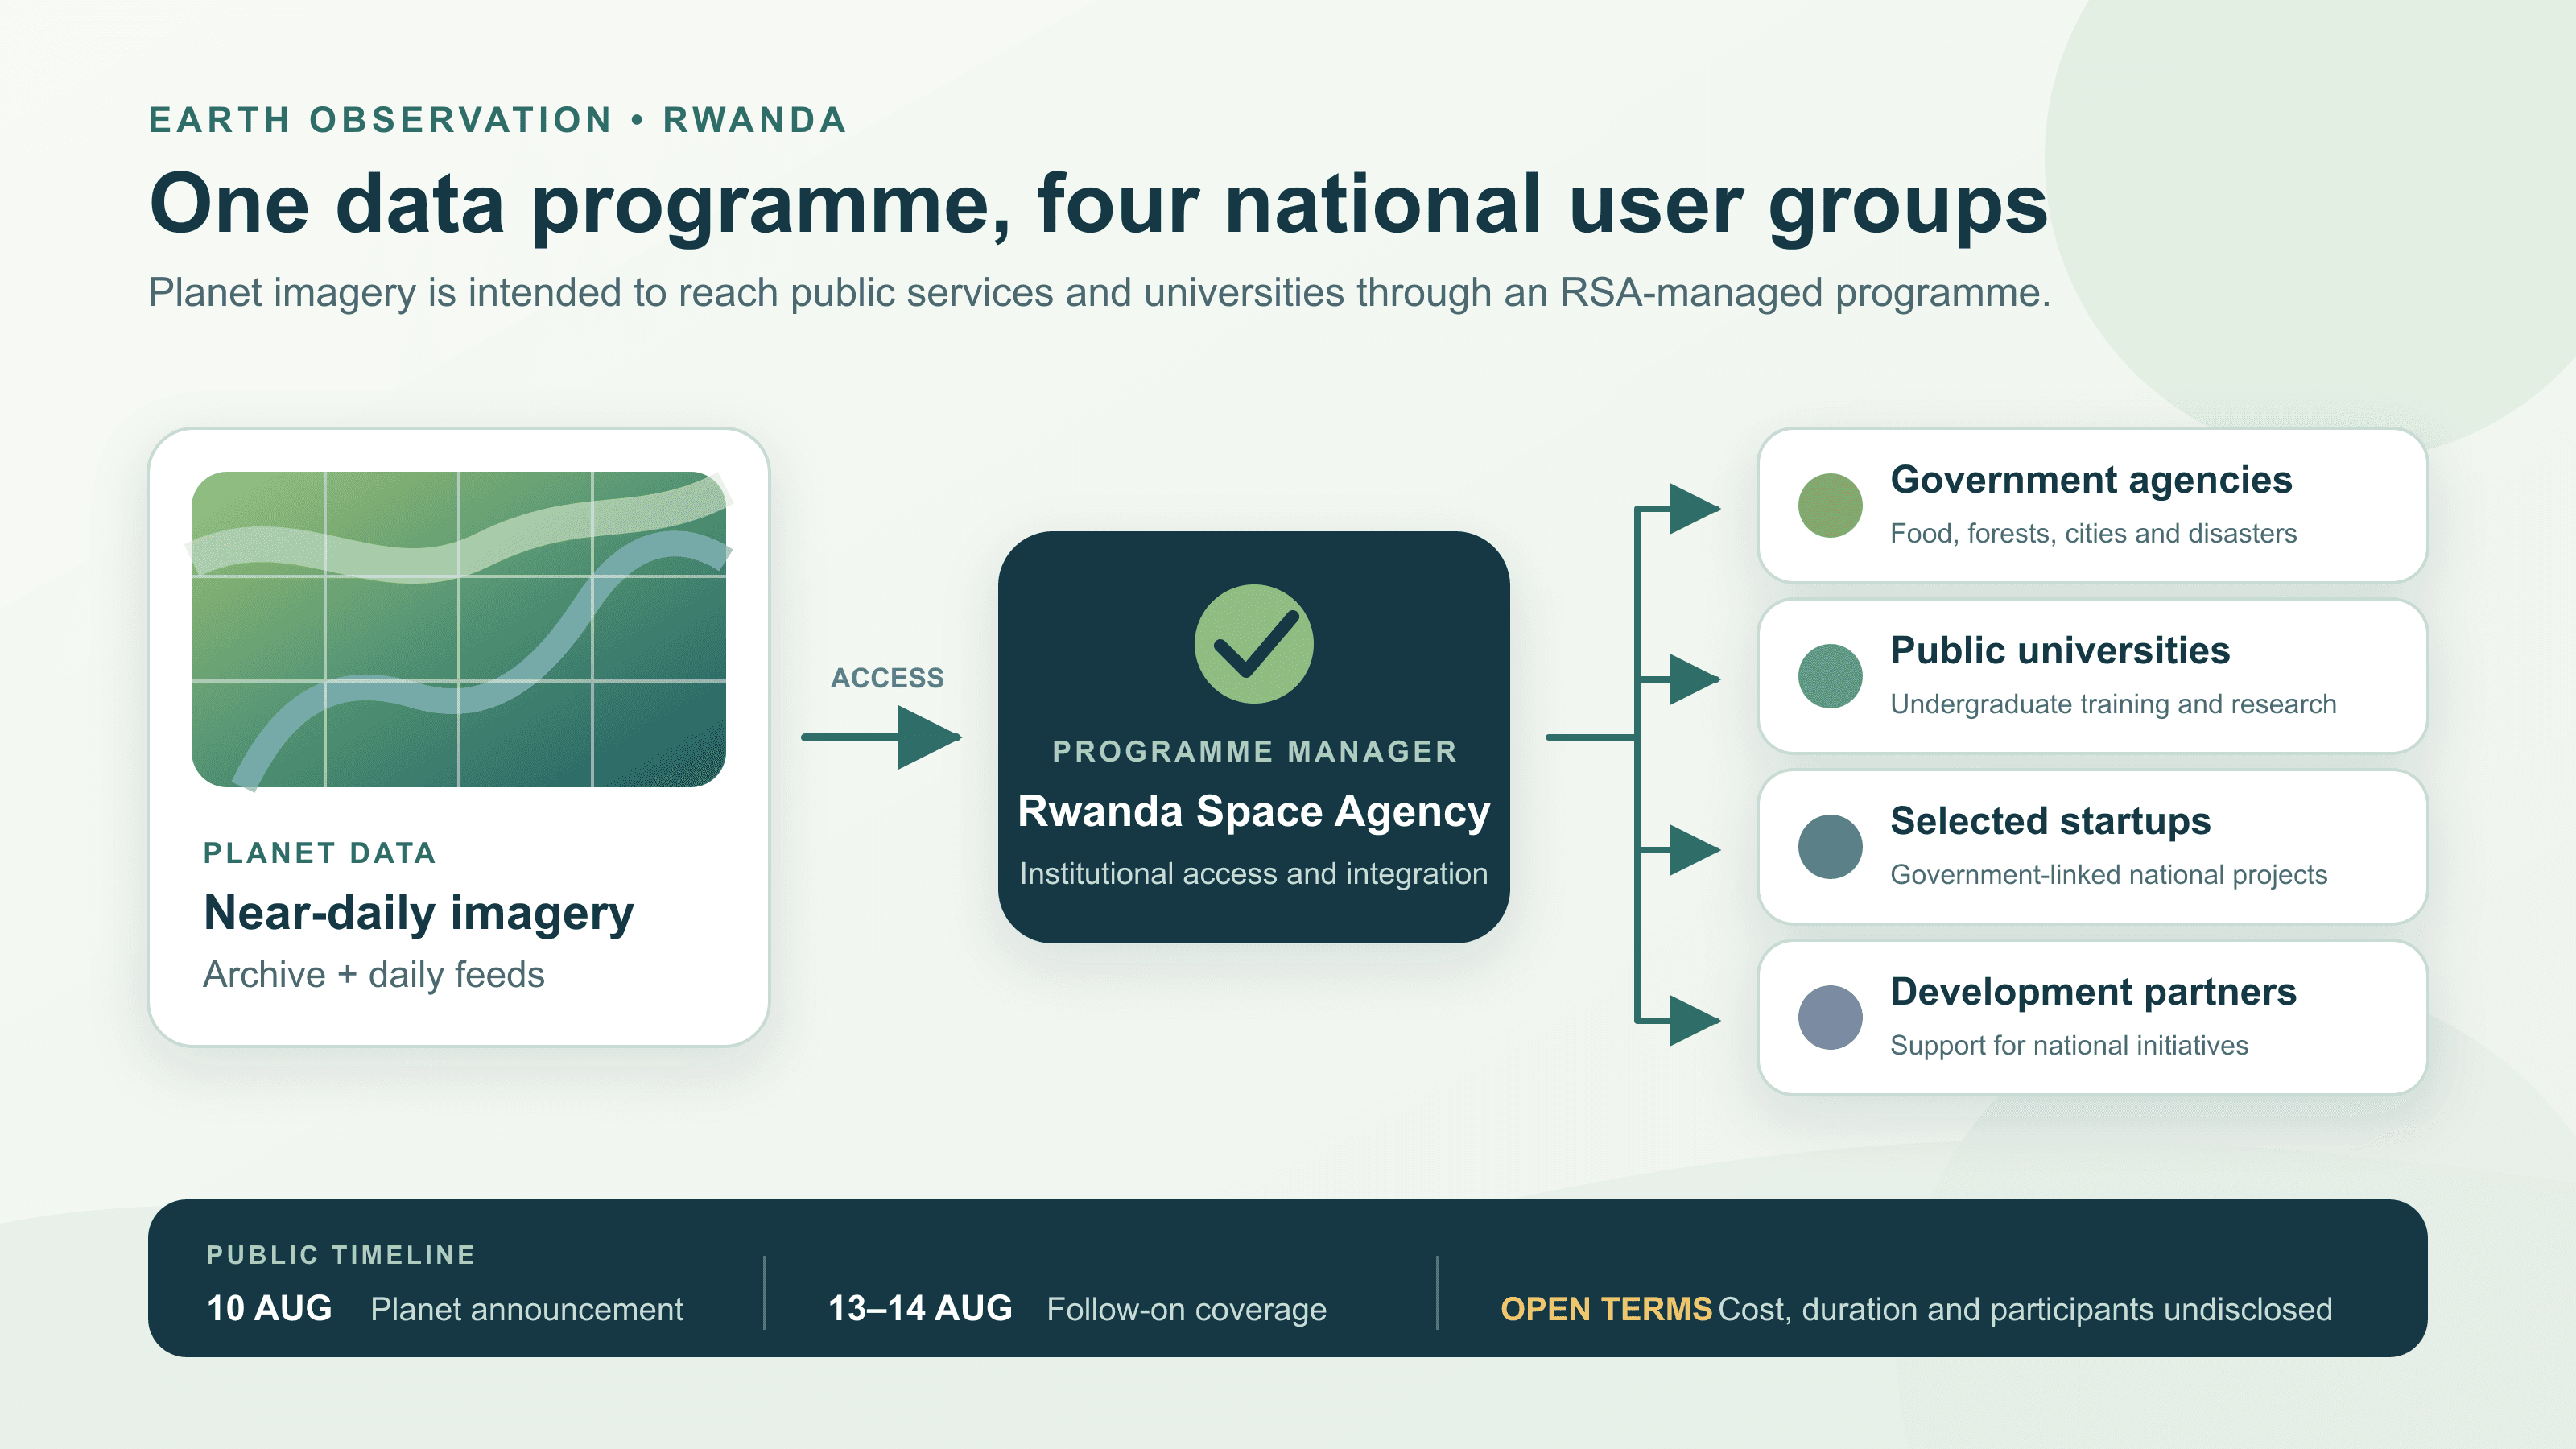Click the blue-grey dot beside Development partners

pos(1830,1017)
